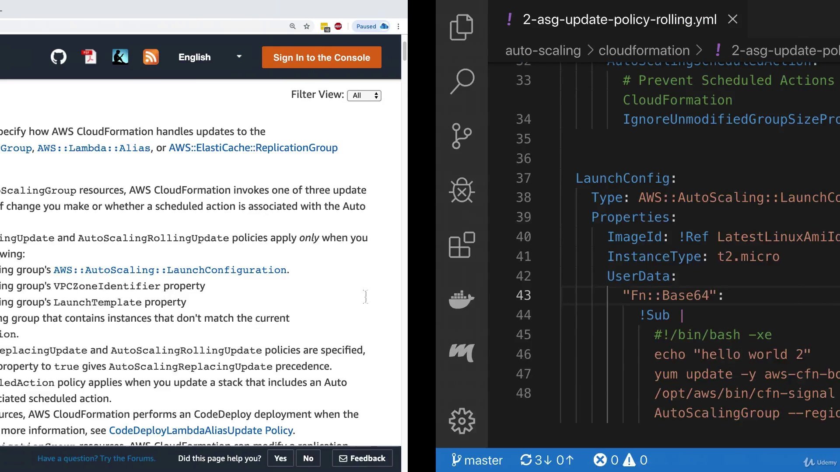Click No for did this page help
This screenshot has height=472, width=840.
tap(308, 458)
